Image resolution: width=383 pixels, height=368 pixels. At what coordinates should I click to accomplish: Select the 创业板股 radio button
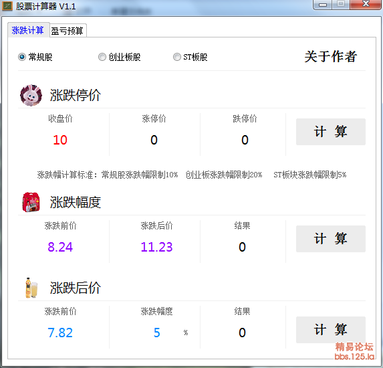pos(102,57)
